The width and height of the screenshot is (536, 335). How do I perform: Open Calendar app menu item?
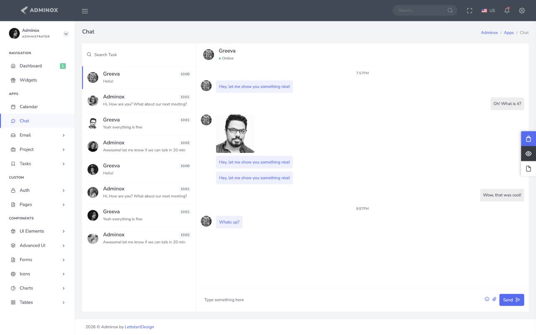point(37,107)
